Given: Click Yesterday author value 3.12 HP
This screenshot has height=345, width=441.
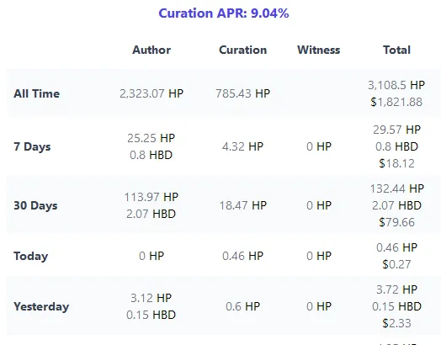Looking at the screenshot, I should pos(151,298).
